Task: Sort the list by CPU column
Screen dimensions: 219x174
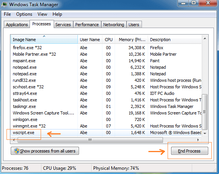Action: pos(109,40)
